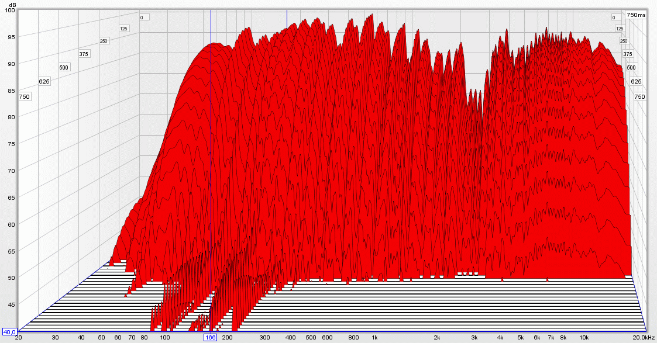Click the 750ms time range label
Viewport: 657px width, 343px height.
coord(635,15)
